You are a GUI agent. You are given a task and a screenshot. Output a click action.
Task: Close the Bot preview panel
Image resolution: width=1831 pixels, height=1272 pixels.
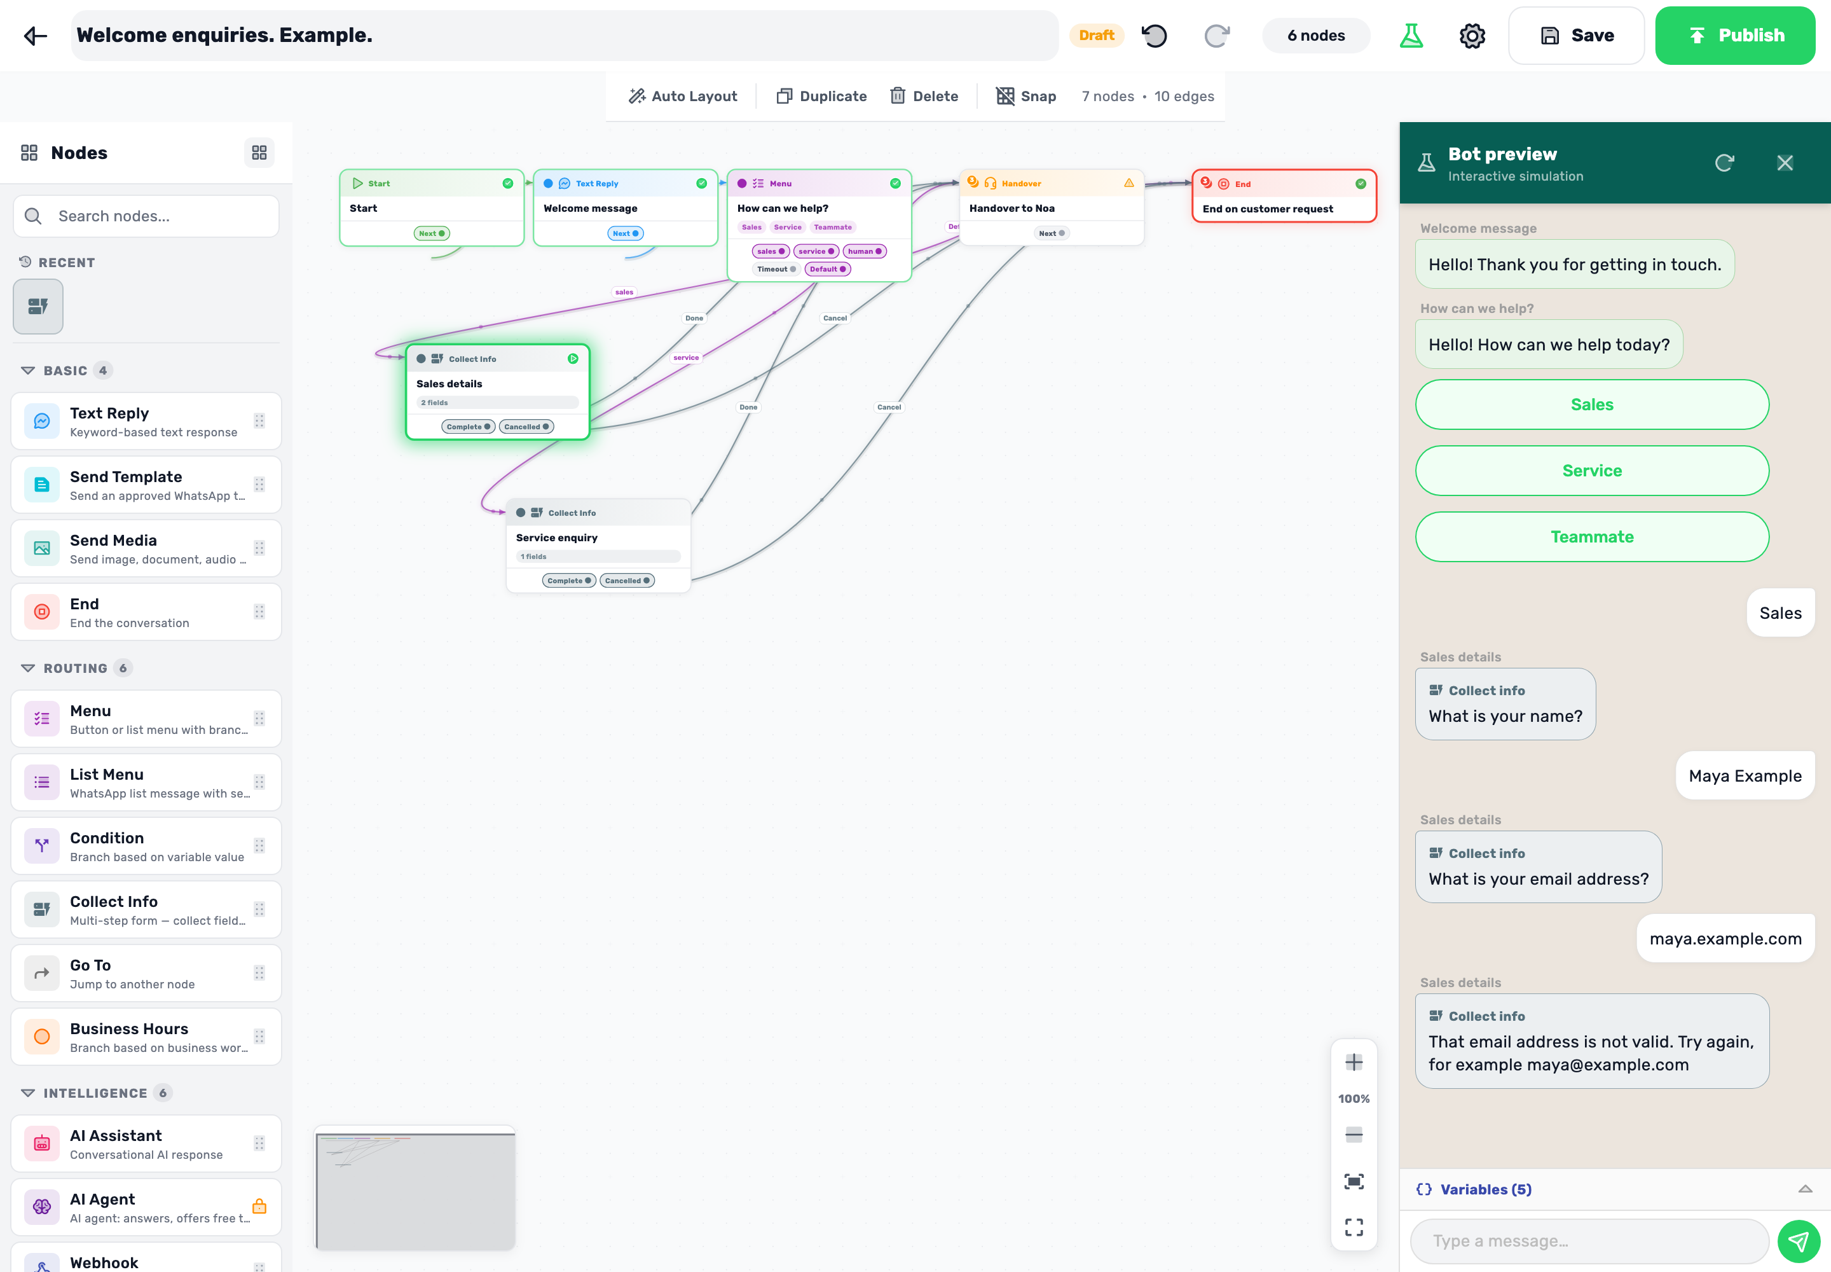pyautogui.click(x=1785, y=163)
